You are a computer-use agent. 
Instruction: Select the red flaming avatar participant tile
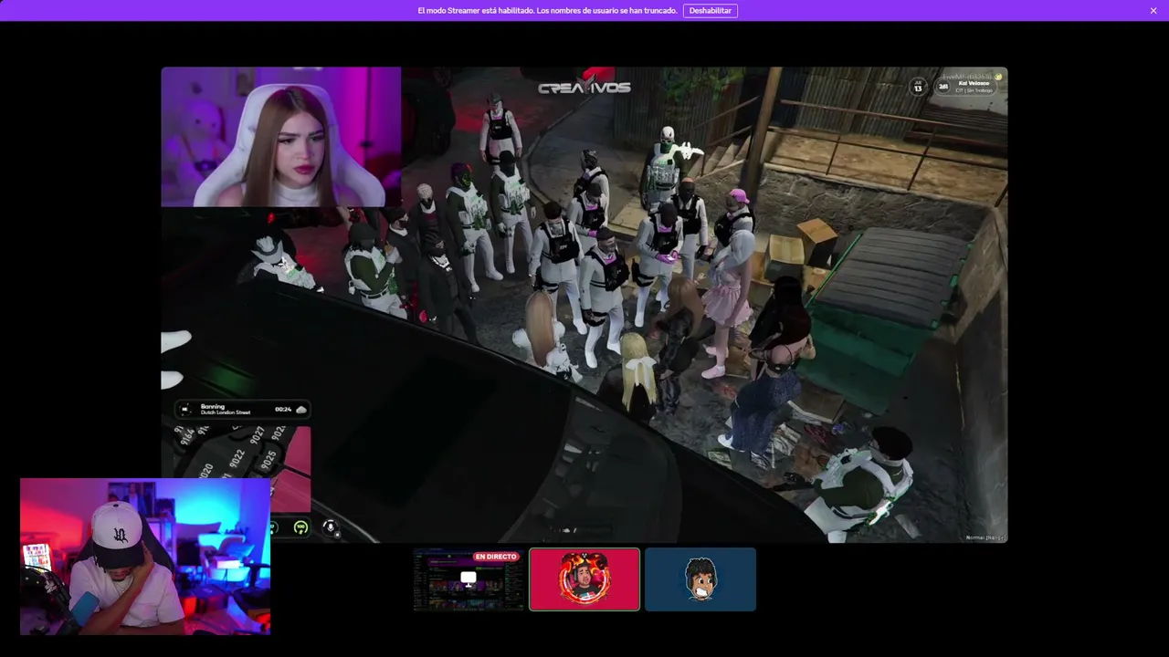tap(584, 579)
